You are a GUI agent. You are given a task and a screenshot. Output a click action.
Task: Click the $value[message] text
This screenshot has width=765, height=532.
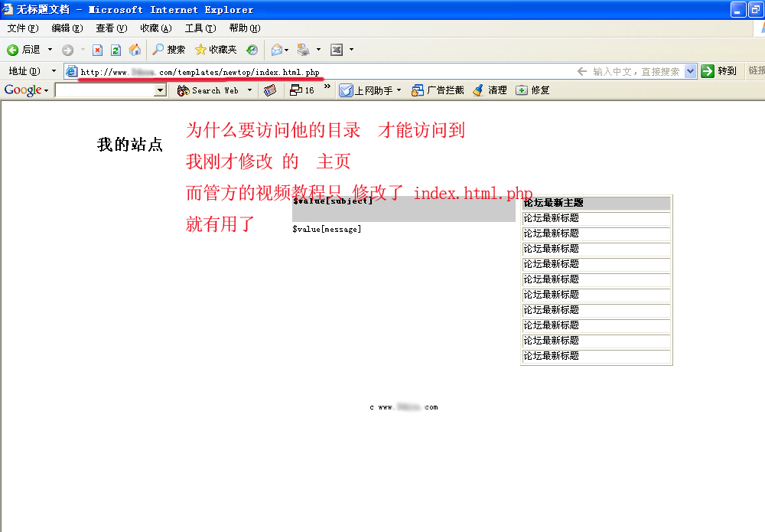(327, 230)
